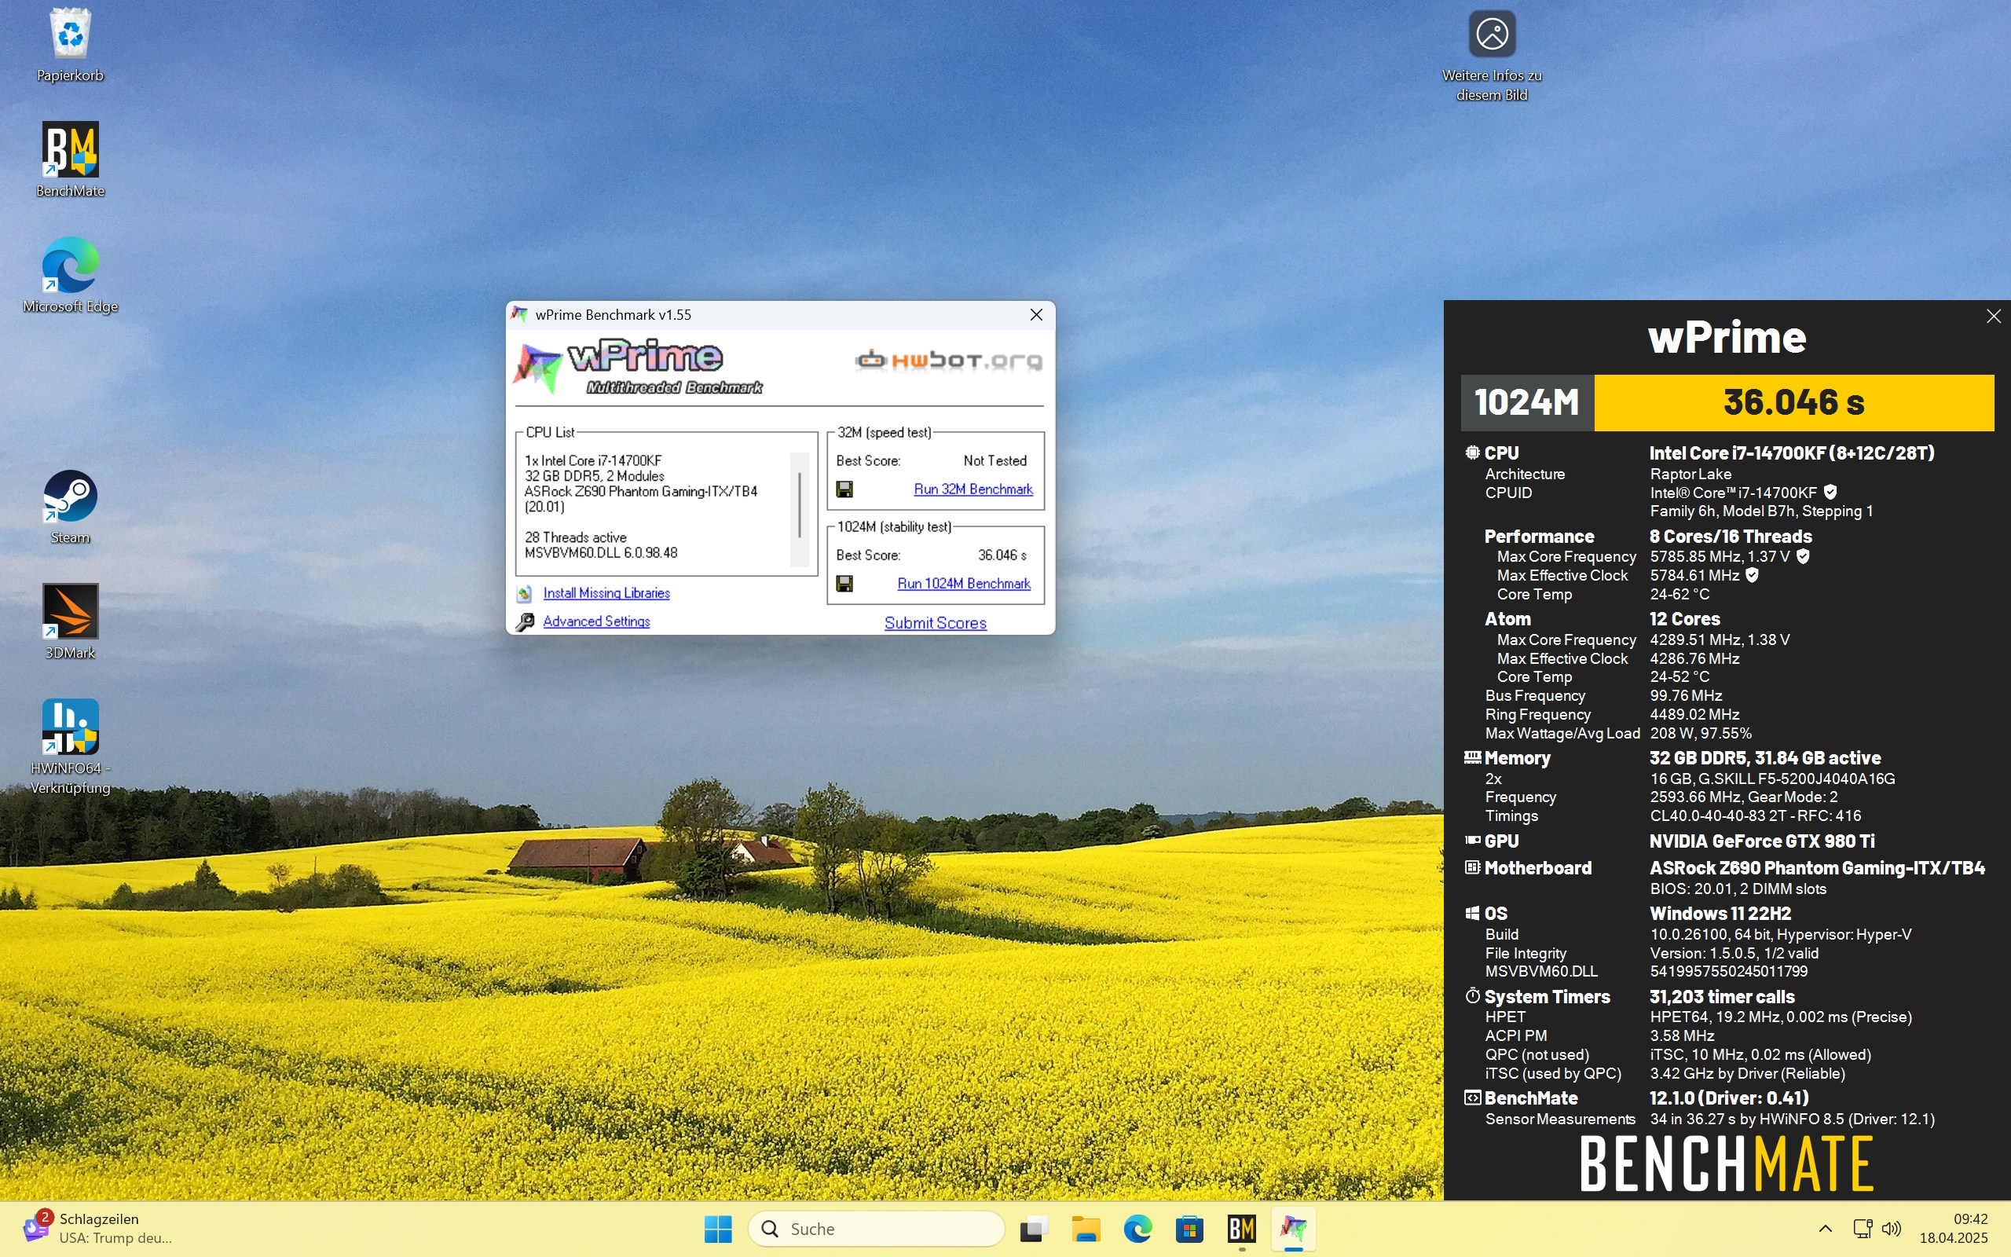Viewport: 2011px width, 1257px height.
Task: Switch to BenchMate in the taskbar
Action: [1241, 1229]
